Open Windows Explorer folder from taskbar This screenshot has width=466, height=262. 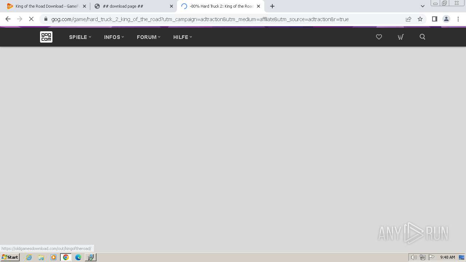[41, 257]
